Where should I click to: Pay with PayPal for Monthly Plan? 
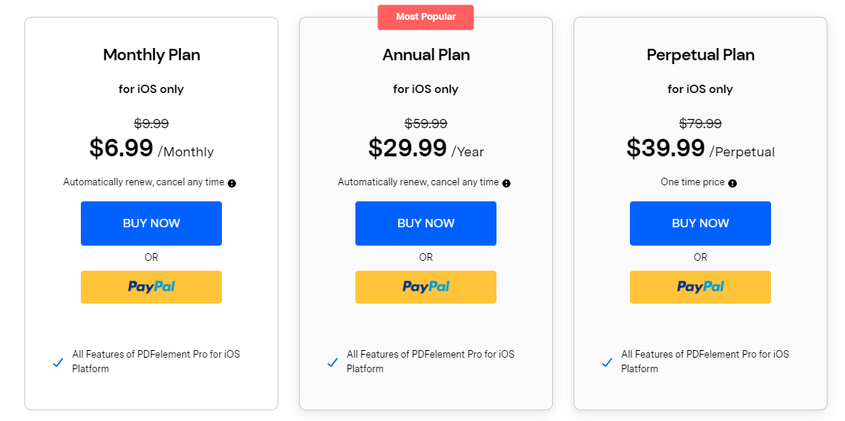[151, 287]
